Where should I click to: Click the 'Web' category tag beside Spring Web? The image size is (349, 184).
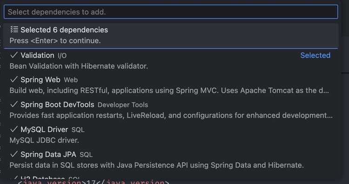pos(71,80)
